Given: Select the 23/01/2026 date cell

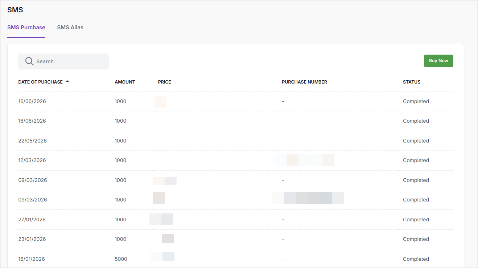Looking at the screenshot, I should [x=32, y=239].
